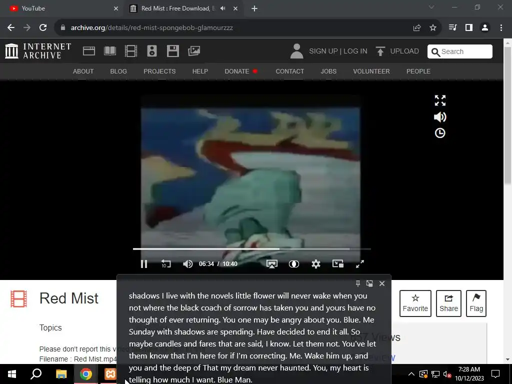Click the Chrome taskbar icon
This screenshot has height=384, width=512.
[85, 374]
